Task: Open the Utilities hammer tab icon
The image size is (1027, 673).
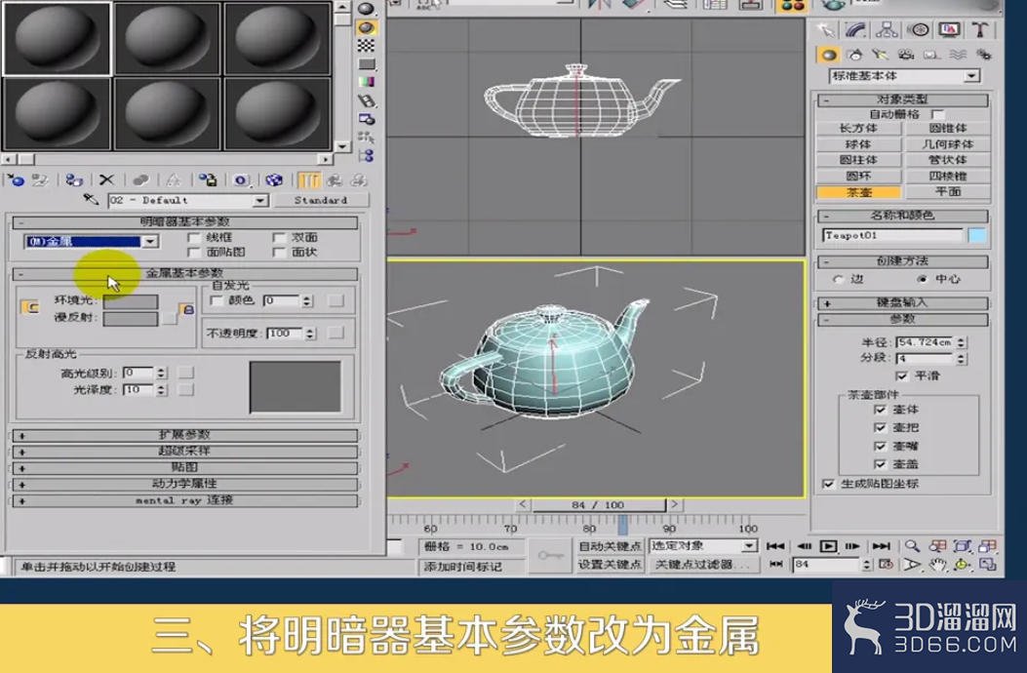Action: 980,29
